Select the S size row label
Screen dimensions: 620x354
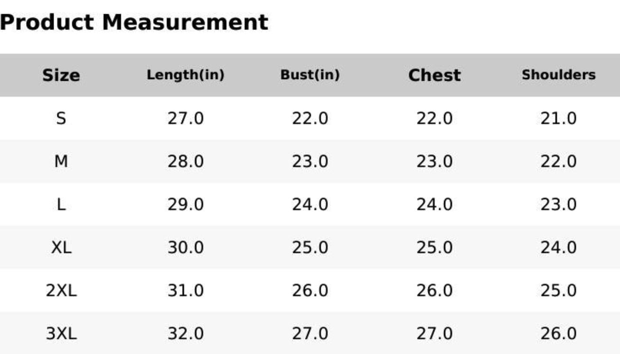click(x=61, y=118)
